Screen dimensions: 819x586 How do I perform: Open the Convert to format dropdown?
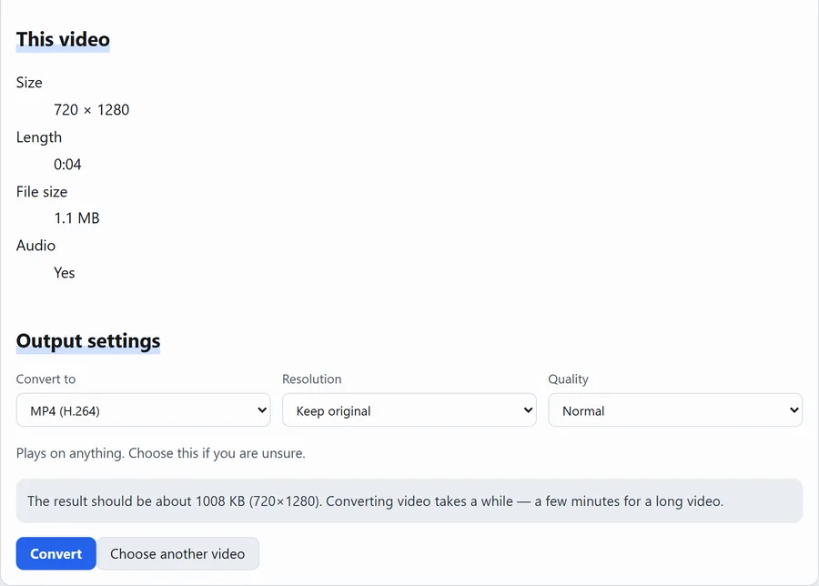pyautogui.click(x=143, y=410)
